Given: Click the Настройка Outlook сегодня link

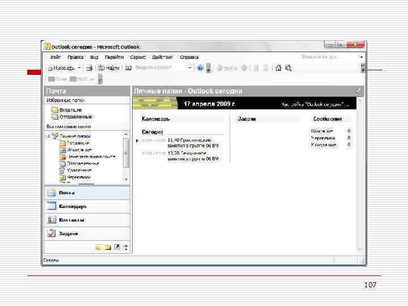Looking at the screenshot, I should 315,104.
